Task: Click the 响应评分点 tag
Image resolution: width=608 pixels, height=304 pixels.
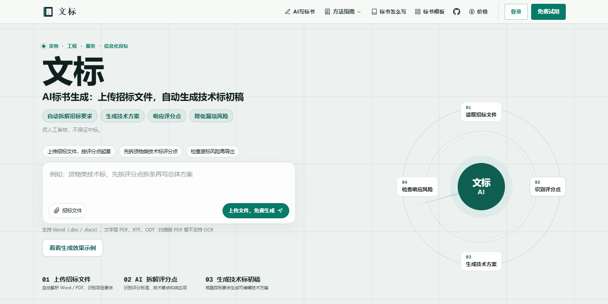Action: coord(167,116)
